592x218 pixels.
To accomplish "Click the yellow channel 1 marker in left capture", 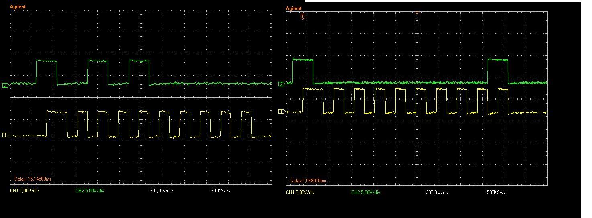I will pyautogui.click(x=6, y=135).
